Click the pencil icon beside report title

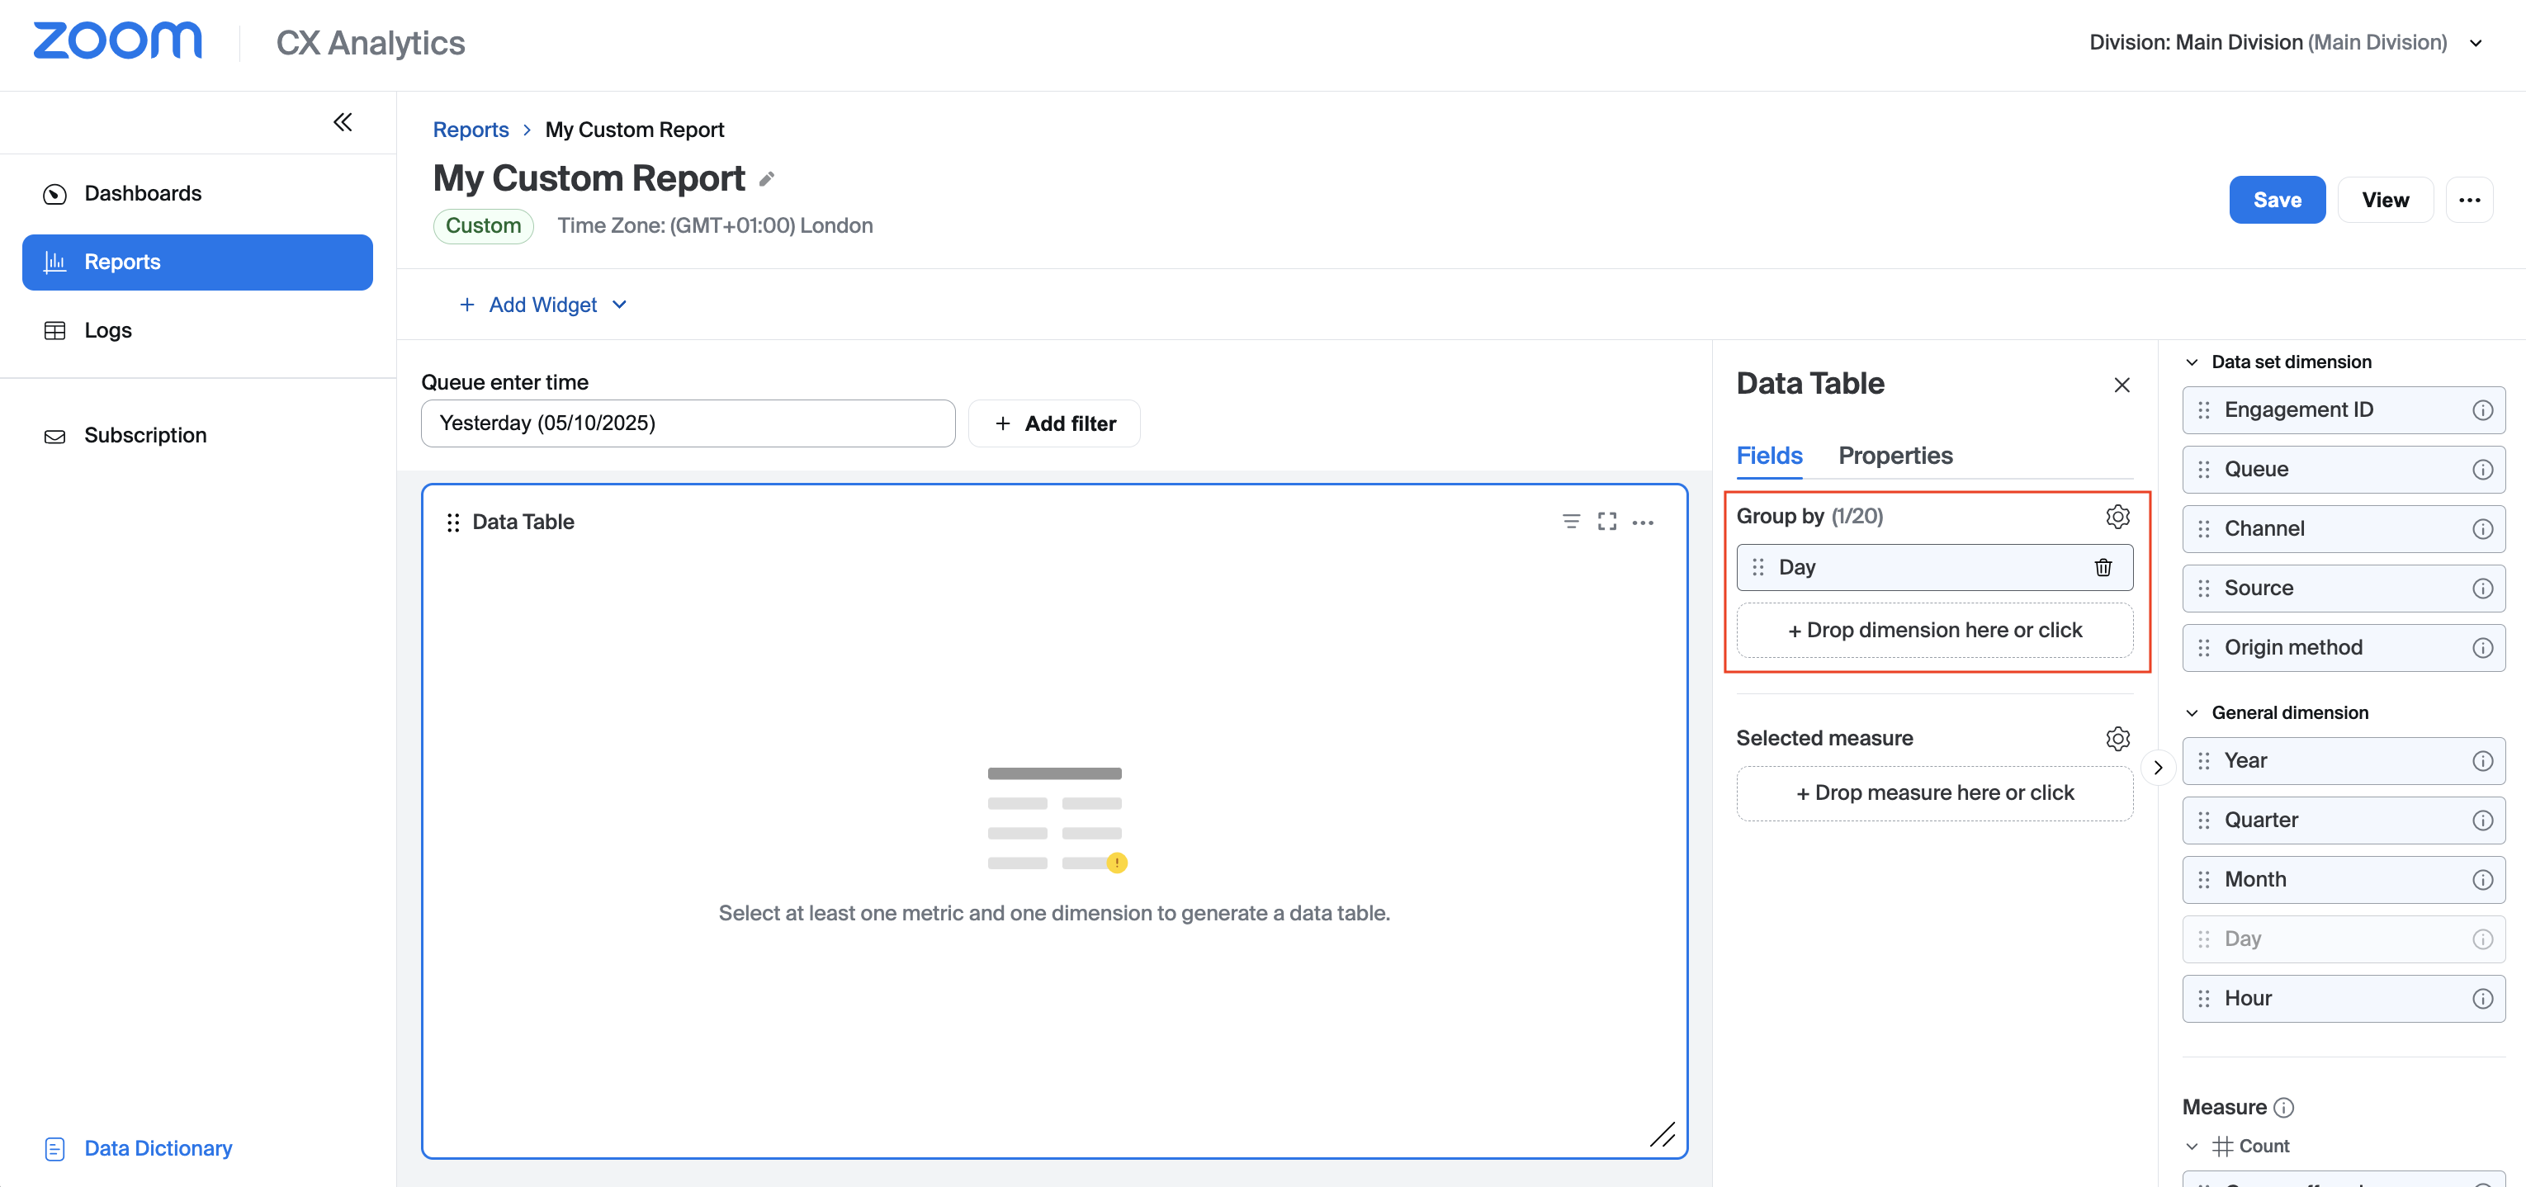point(767,179)
